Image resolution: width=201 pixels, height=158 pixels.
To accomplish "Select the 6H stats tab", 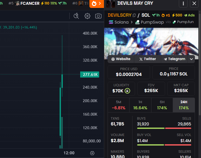I will tap(162, 105).
